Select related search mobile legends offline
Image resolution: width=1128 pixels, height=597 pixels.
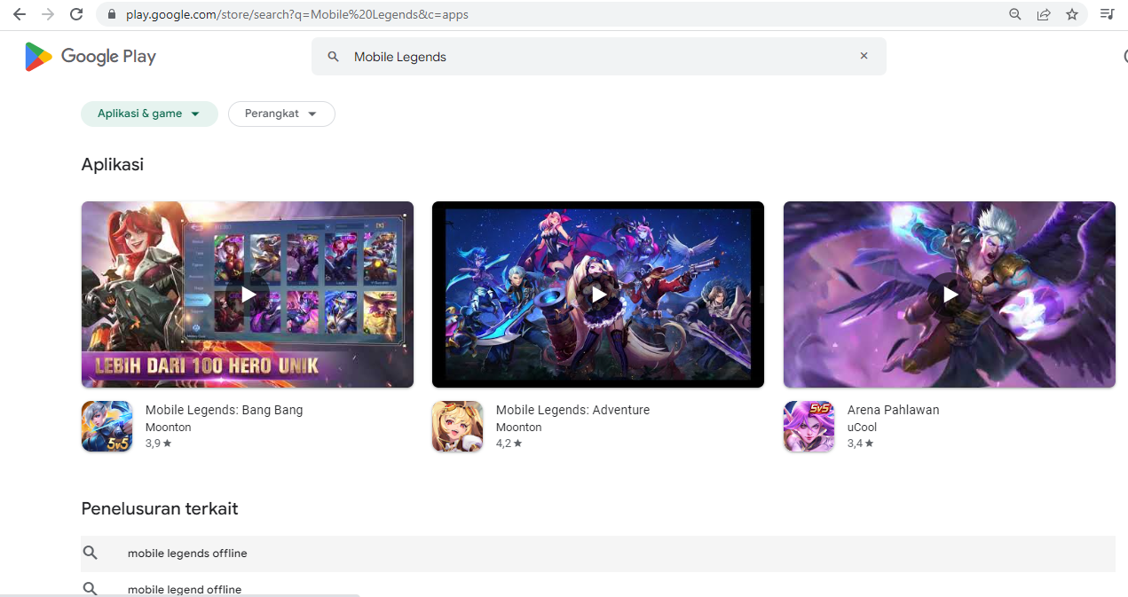(x=598, y=554)
